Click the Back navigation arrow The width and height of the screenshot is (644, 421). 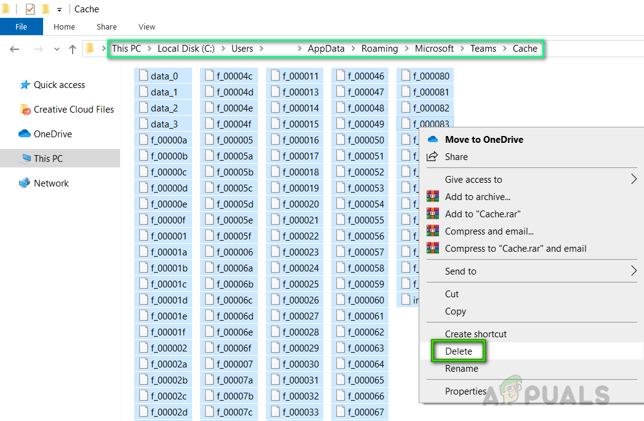[15, 49]
